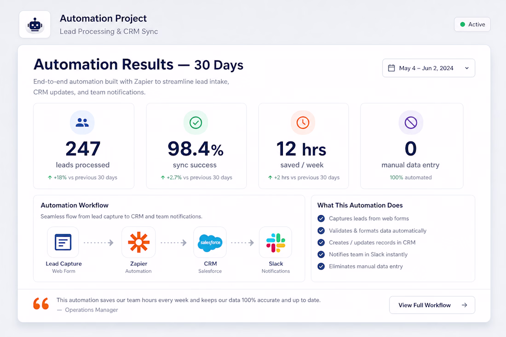The height and width of the screenshot is (337, 506).
Task: Select the May 4 – Jun 2, 2024 date range
Action: point(429,68)
